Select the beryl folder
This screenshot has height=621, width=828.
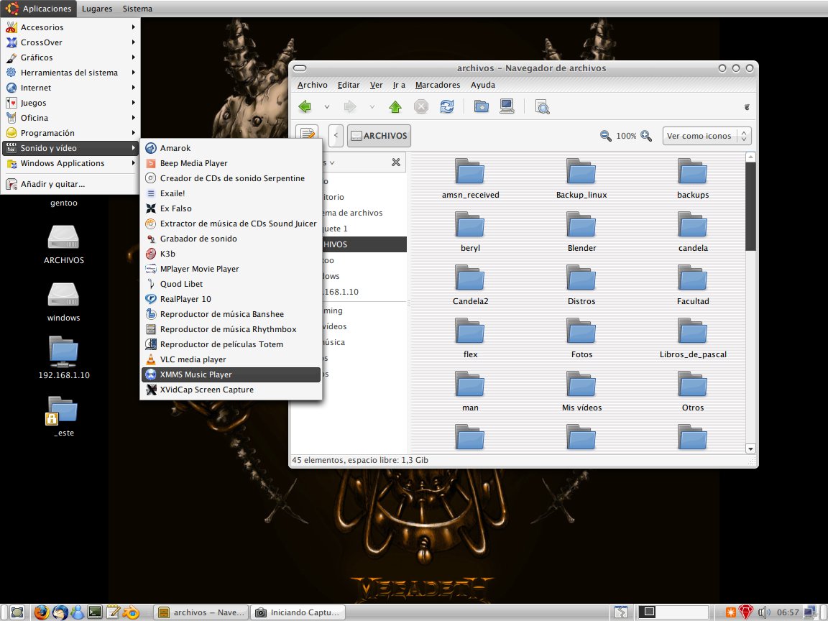tap(470, 232)
